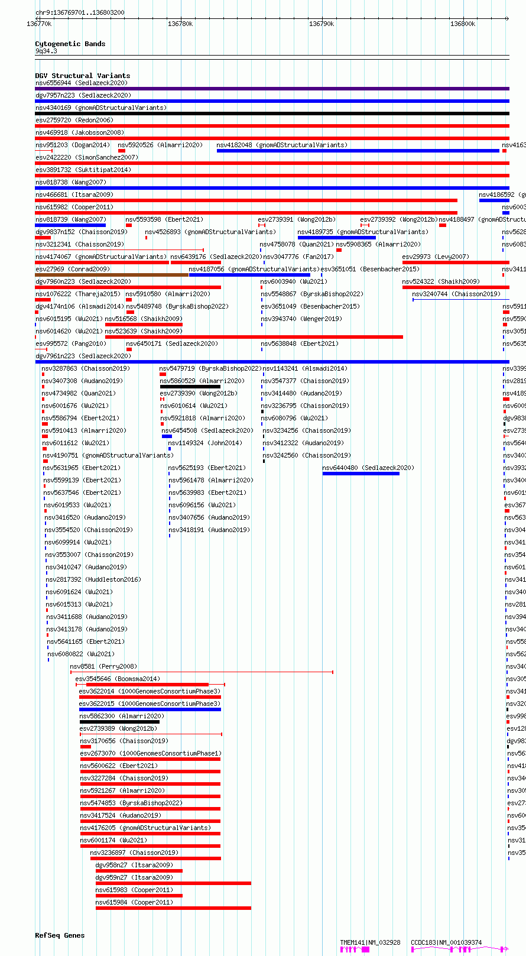The height and width of the screenshot is (956, 526).
Task: Open variant nsv1149324 (John2014)
Action: coord(205,443)
